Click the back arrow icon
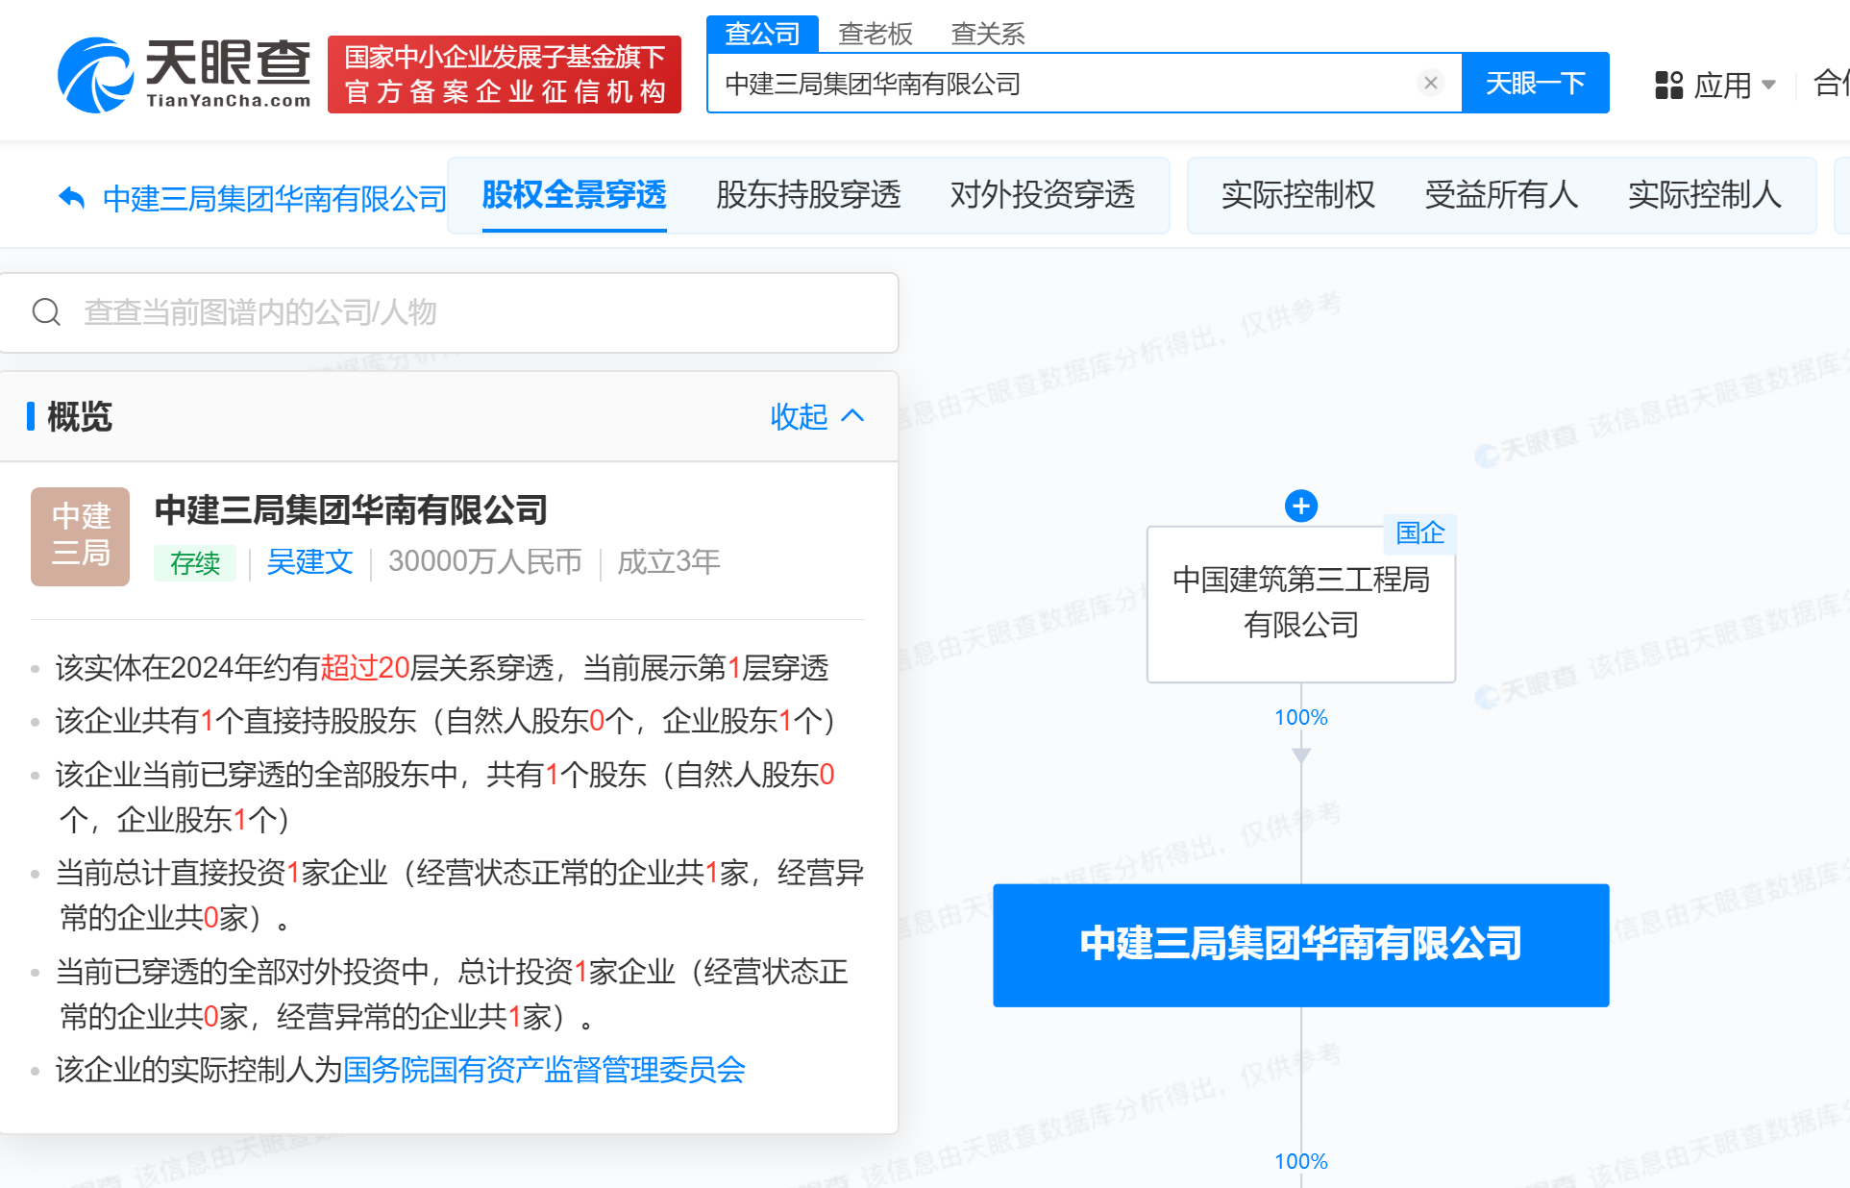Image resolution: width=1850 pixels, height=1188 pixels. (x=72, y=198)
